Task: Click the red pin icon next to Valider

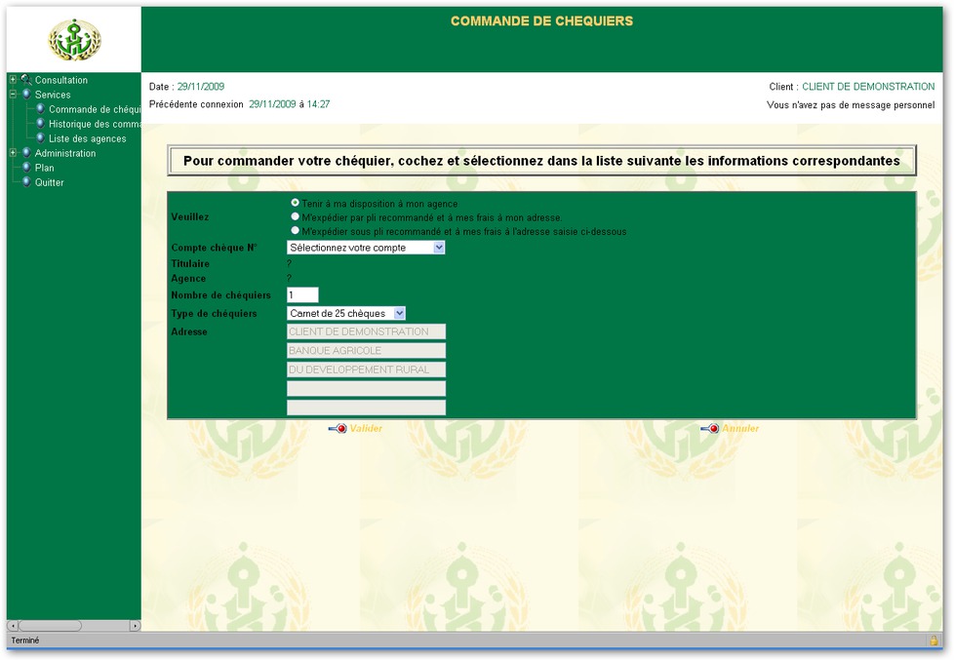Action: (x=338, y=428)
